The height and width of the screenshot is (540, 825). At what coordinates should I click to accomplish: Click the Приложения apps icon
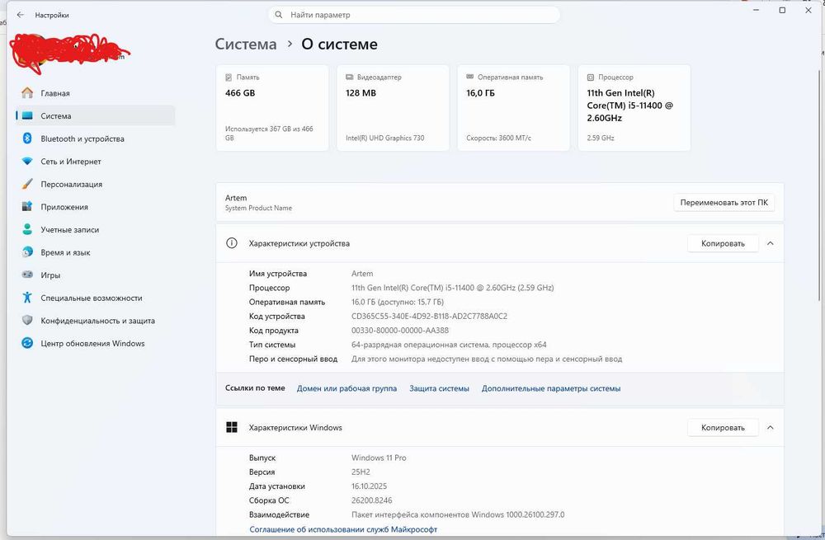(27, 207)
